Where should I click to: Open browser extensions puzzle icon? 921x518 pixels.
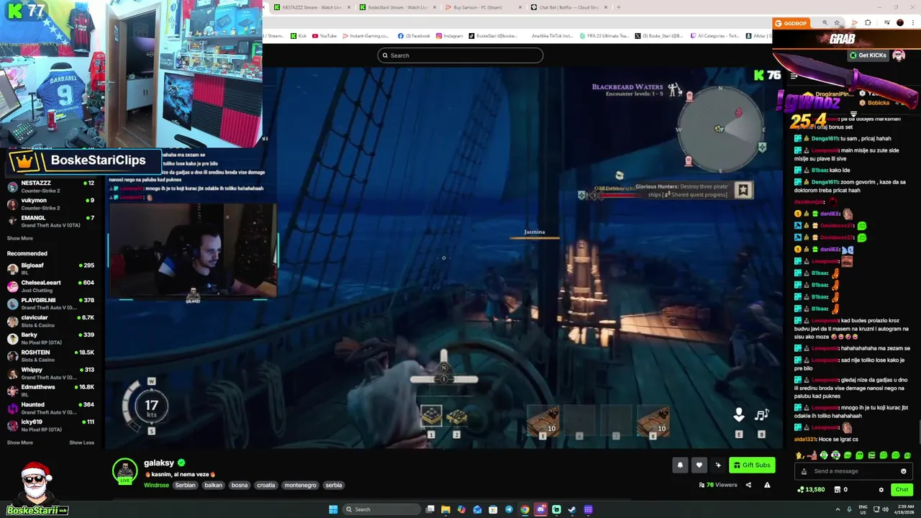tap(868, 23)
